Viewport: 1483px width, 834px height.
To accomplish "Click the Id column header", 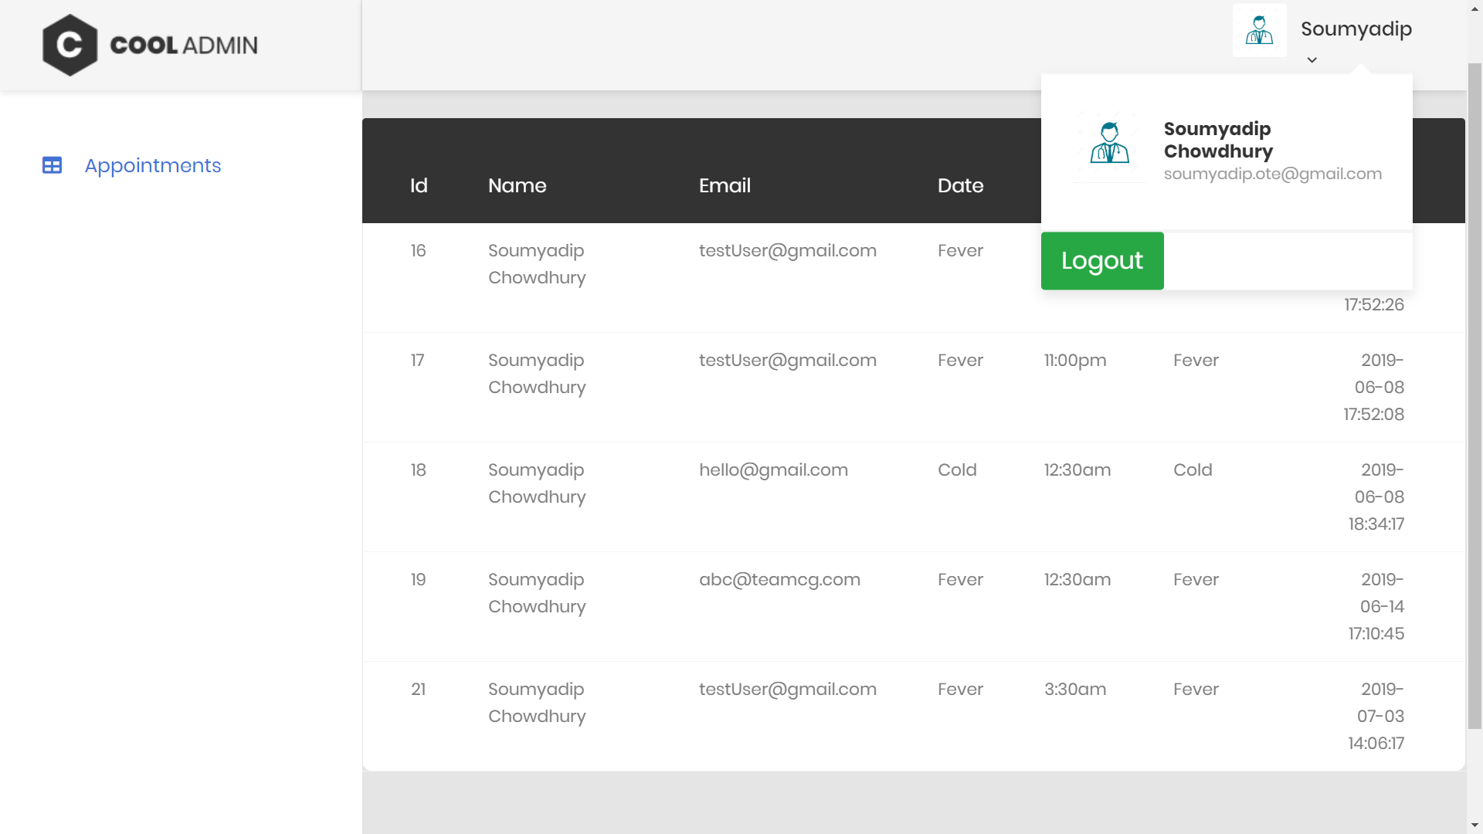I will tap(419, 185).
